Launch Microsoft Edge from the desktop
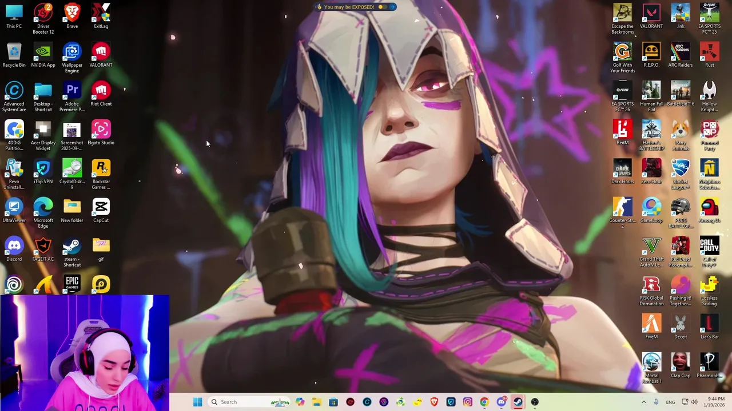Image resolution: width=732 pixels, height=411 pixels. coord(43,213)
